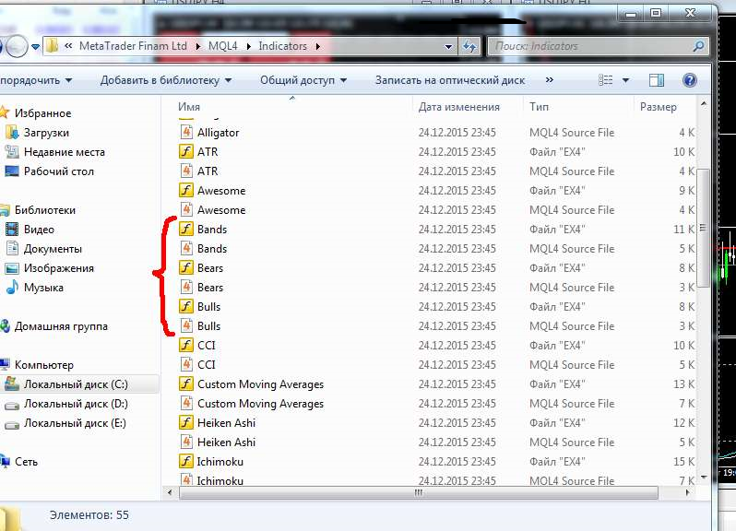Click the search magnifier icon

698,46
